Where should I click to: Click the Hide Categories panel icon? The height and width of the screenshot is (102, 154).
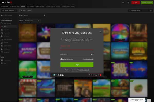[x=3, y=11]
